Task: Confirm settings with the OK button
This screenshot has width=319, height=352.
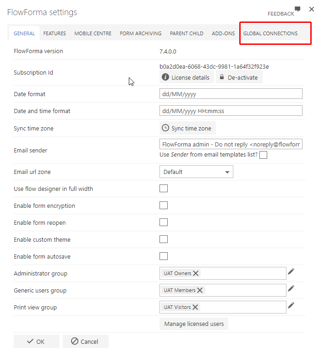Action: click(x=37, y=341)
